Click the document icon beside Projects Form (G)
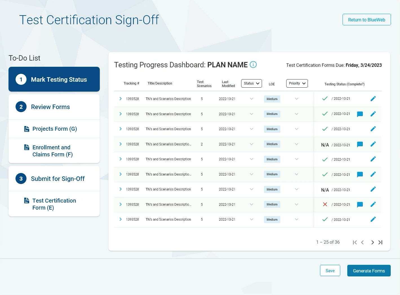The height and width of the screenshot is (295, 400). [27, 128]
